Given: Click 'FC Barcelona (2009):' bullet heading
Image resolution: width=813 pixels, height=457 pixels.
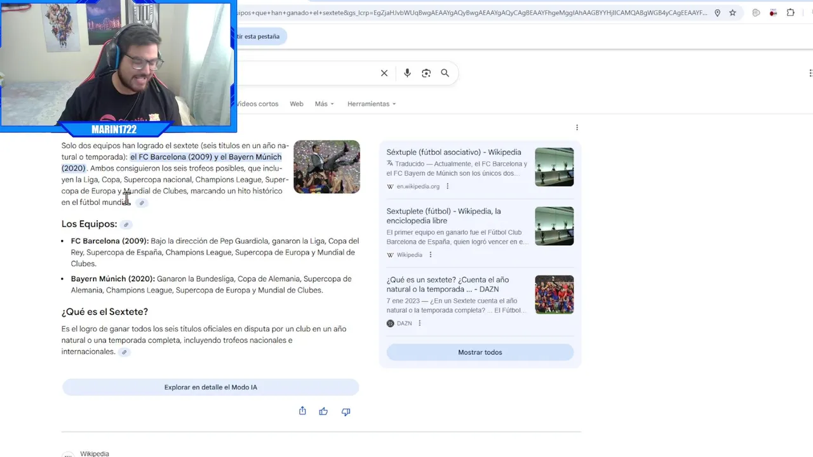Looking at the screenshot, I should pyautogui.click(x=109, y=241).
